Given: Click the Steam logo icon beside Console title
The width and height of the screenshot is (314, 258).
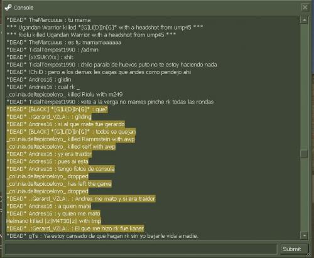Looking at the screenshot, I should click(8, 8).
